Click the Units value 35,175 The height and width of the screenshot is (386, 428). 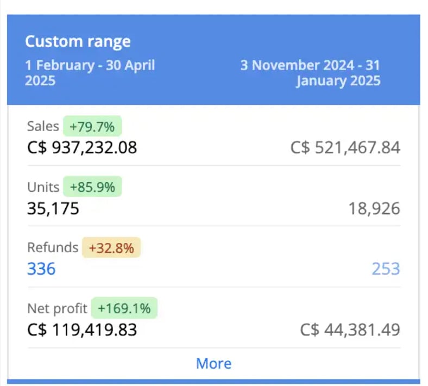coord(53,208)
